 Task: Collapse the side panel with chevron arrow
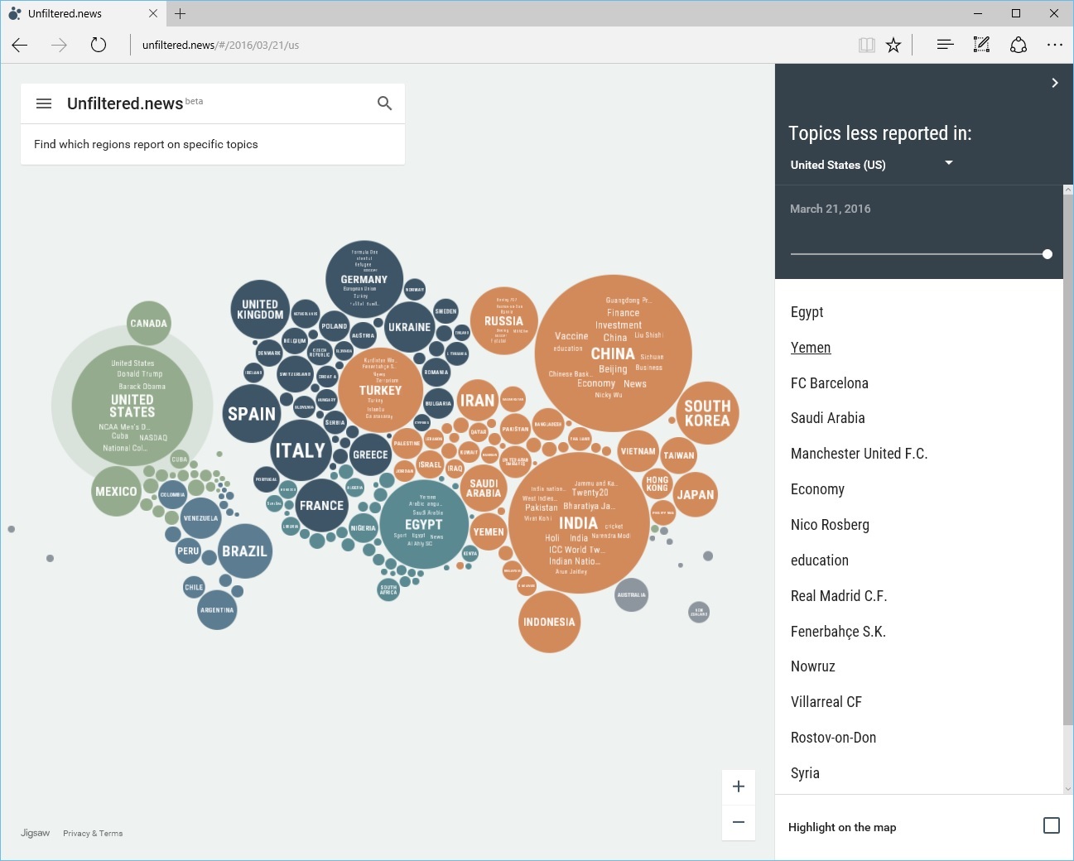point(1054,83)
